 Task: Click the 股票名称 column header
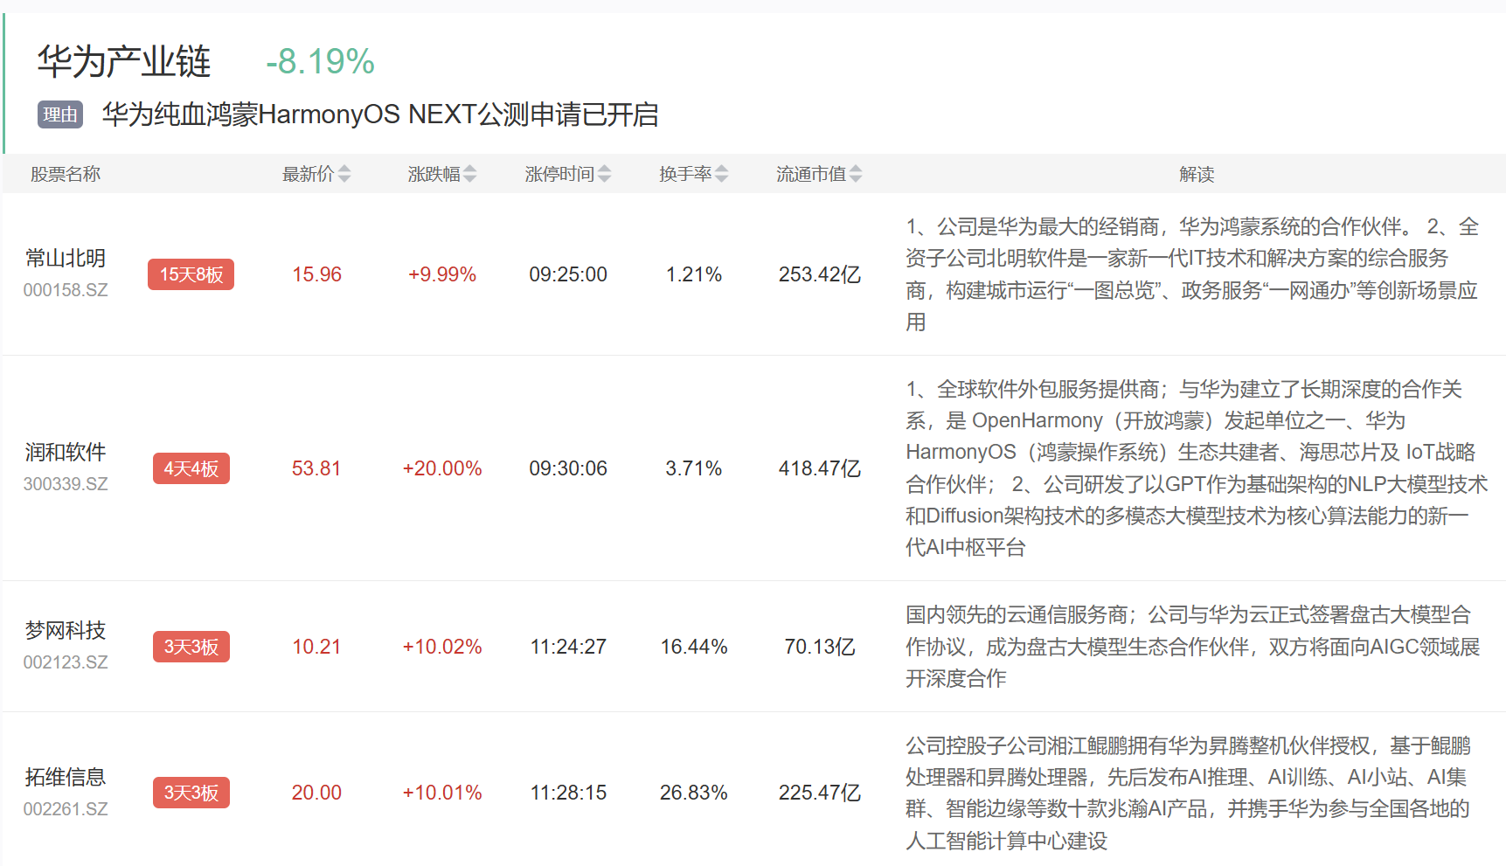pos(66,174)
